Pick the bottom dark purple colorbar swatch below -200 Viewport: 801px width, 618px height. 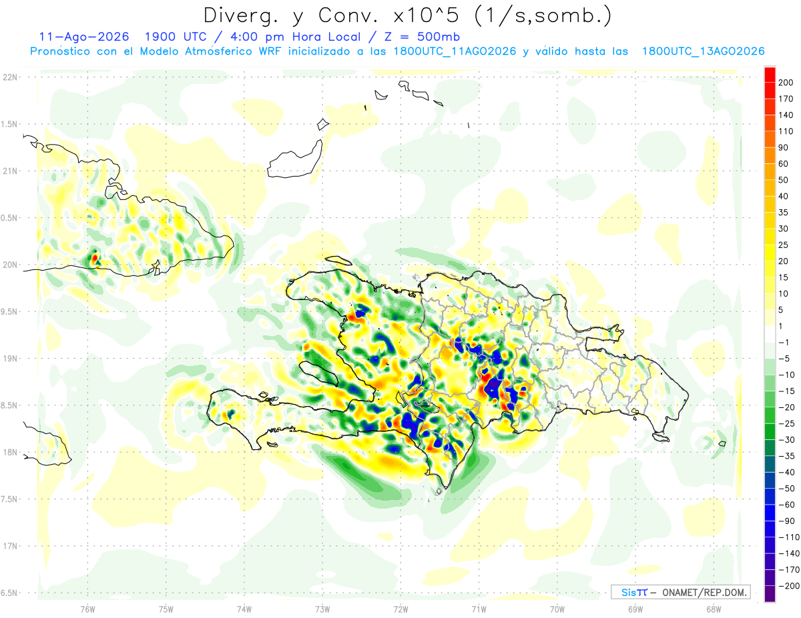click(x=770, y=595)
